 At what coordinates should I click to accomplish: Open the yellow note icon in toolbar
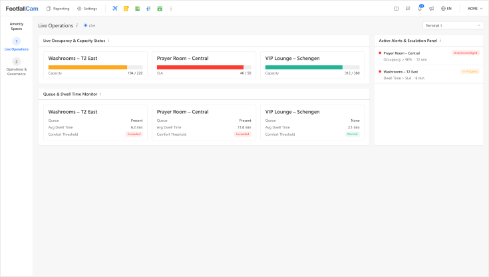126,9
